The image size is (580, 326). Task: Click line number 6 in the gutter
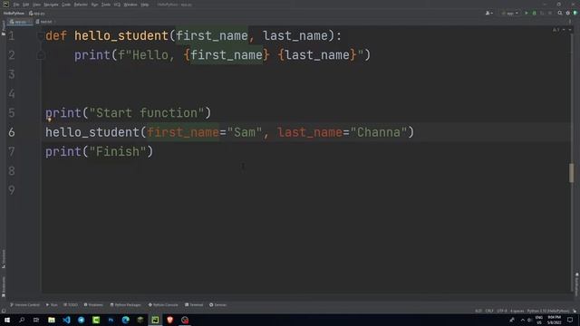pos(12,132)
